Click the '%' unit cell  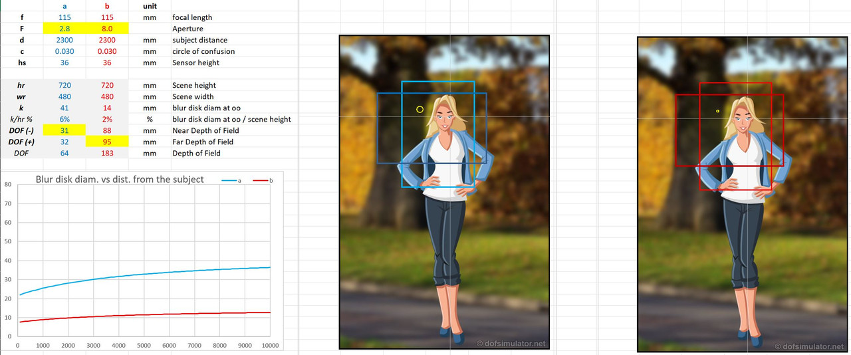150,120
